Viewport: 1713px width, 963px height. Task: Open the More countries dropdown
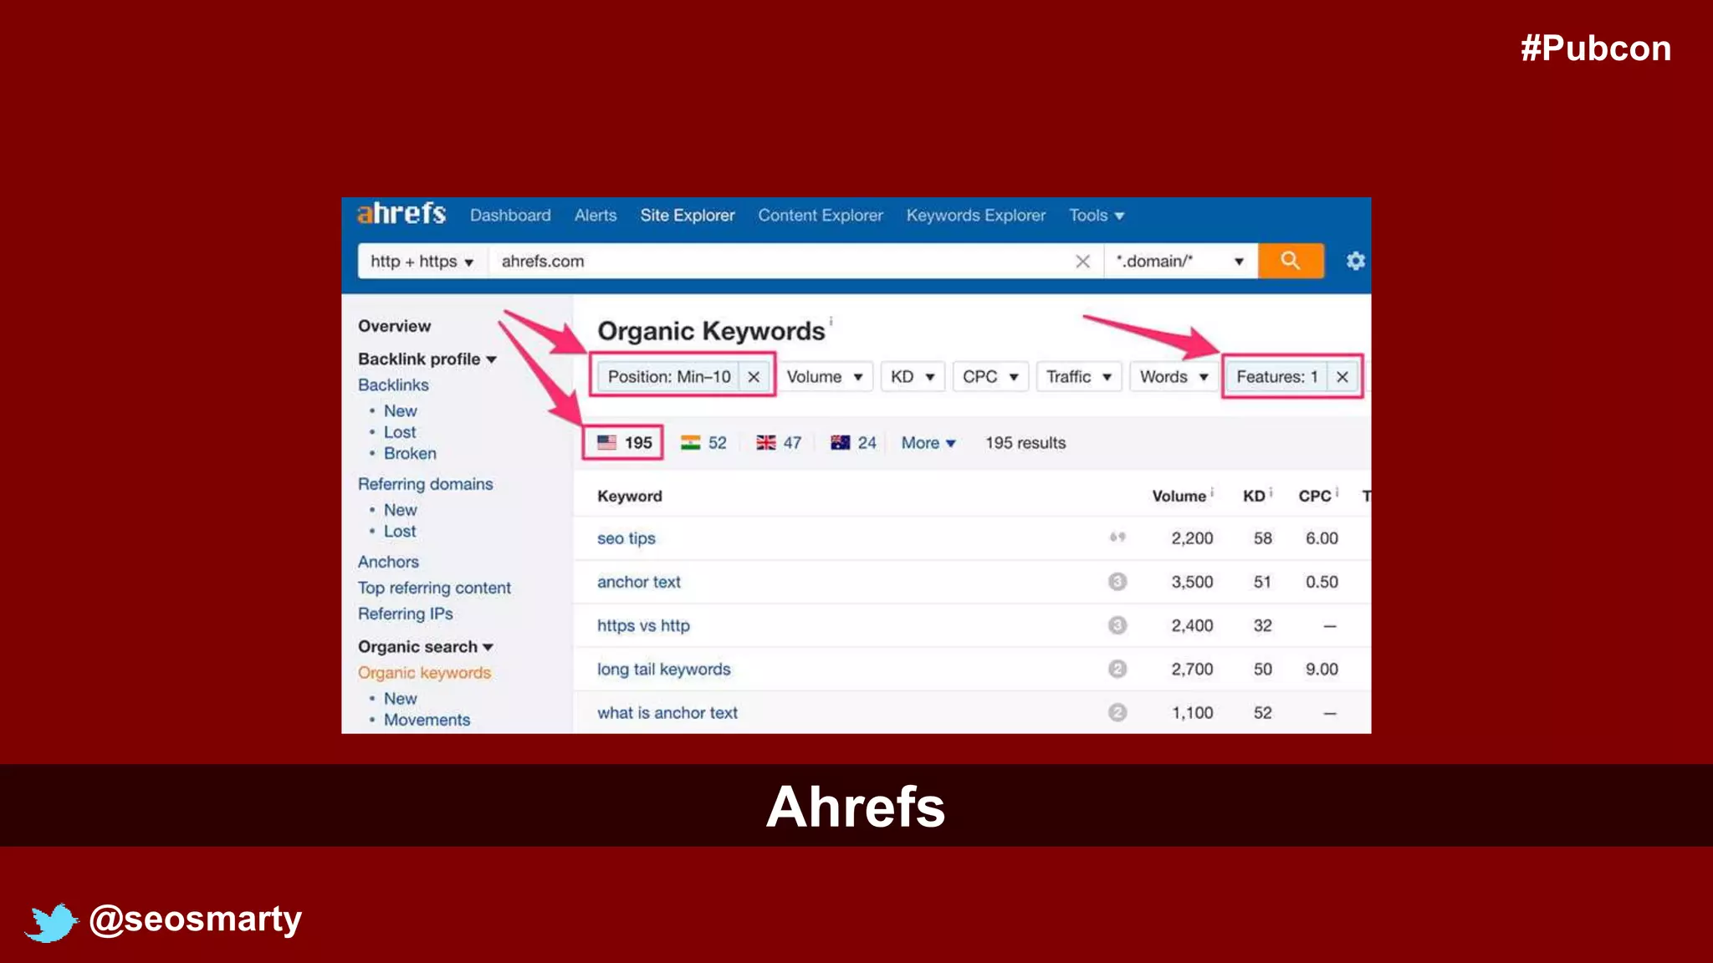pyautogui.click(x=928, y=443)
